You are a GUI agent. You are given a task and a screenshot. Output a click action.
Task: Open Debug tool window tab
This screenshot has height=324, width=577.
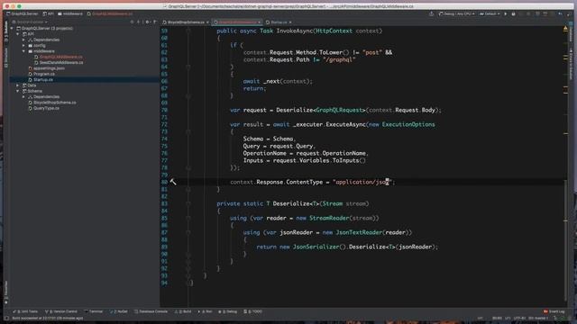[228, 311]
